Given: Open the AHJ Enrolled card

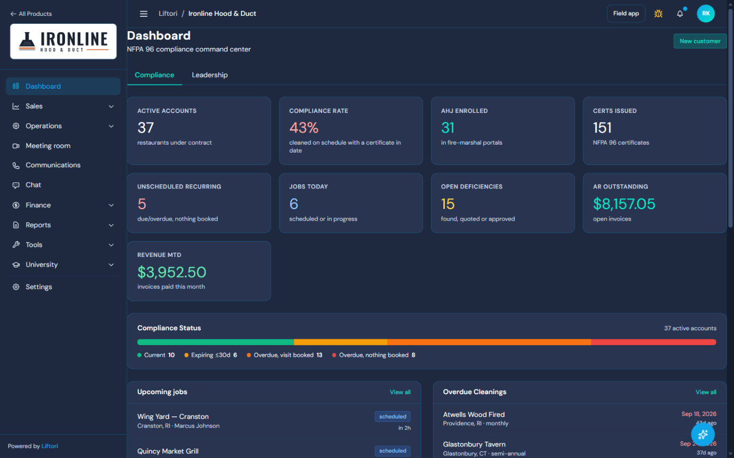Looking at the screenshot, I should pos(503,131).
